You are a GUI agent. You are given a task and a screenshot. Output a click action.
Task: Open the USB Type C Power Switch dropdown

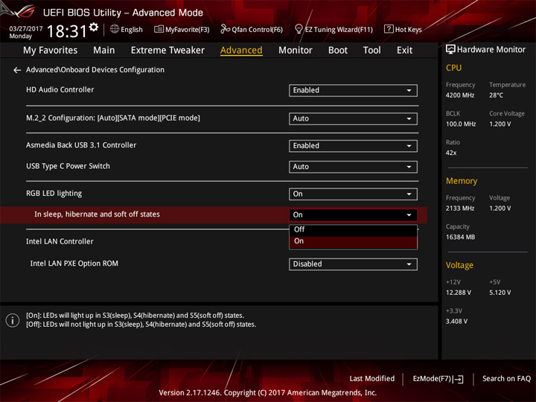click(x=353, y=167)
